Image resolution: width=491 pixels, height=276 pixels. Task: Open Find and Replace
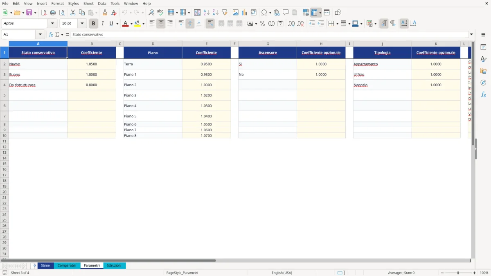tap(151, 13)
